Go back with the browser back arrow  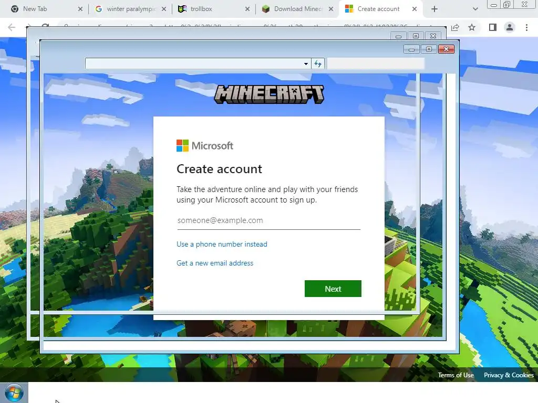(x=12, y=27)
